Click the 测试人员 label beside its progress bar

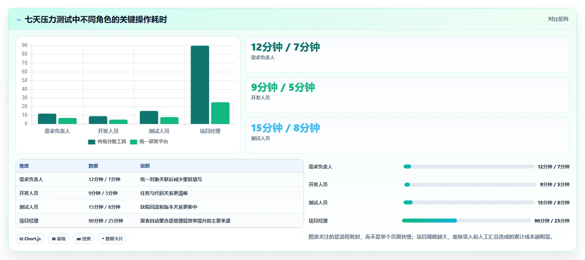[x=318, y=203]
